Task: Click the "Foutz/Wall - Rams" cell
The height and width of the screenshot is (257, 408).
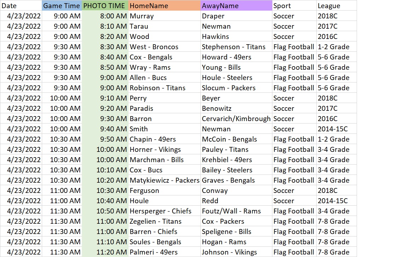Action: tap(236, 211)
